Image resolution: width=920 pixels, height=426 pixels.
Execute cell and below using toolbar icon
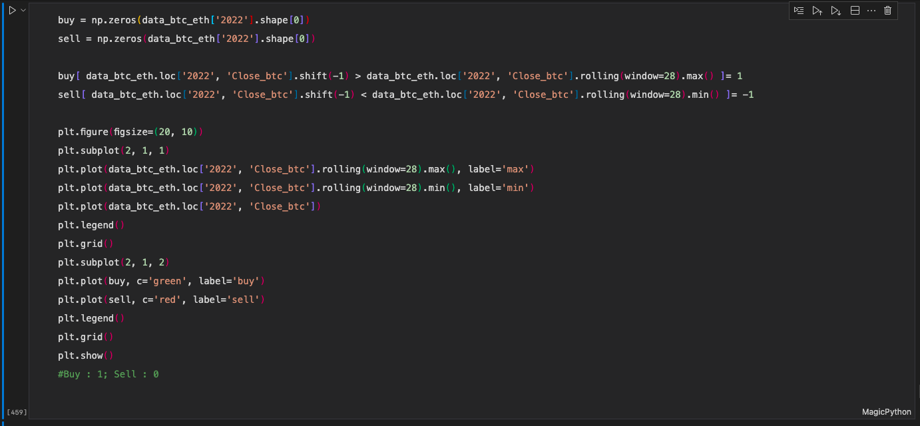point(836,11)
